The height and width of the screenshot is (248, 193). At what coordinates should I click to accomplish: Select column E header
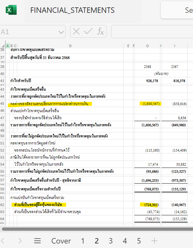[128, 46]
